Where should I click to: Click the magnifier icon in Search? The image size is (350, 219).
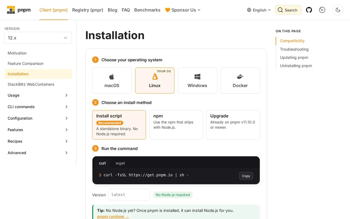tap(280, 10)
